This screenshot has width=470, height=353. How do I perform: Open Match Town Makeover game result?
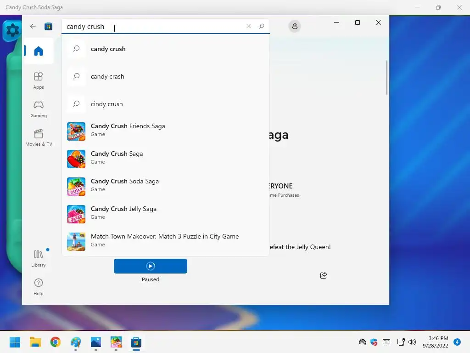(x=165, y=242)
